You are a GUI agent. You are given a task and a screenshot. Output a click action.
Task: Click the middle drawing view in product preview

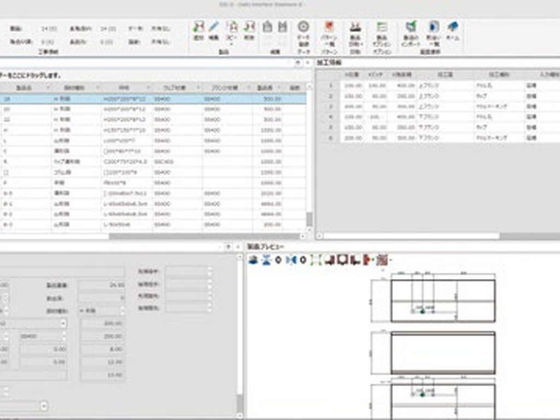pos(443,353)
